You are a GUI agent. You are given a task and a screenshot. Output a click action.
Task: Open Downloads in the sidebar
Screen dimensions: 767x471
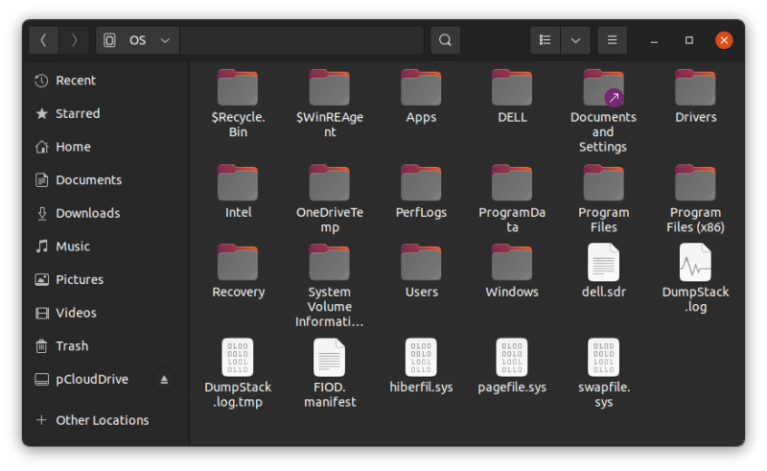click(105, 214)
